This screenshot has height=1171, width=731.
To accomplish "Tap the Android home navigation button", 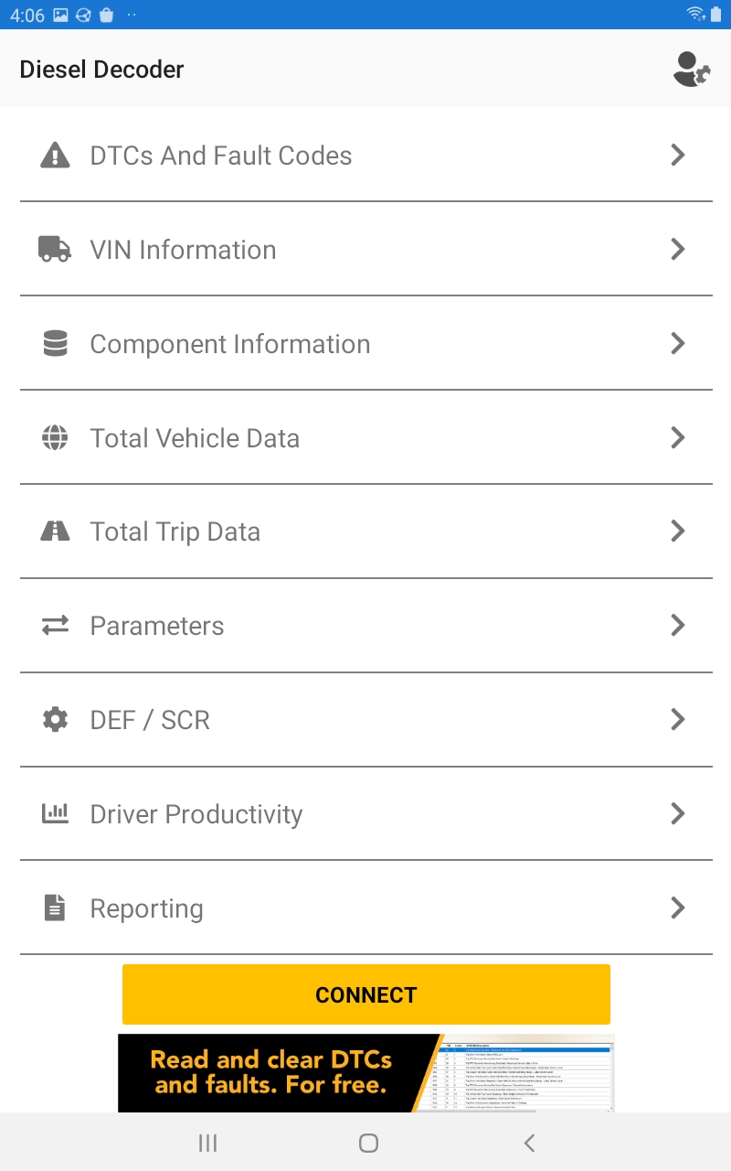I will (x=368, y=1143).
